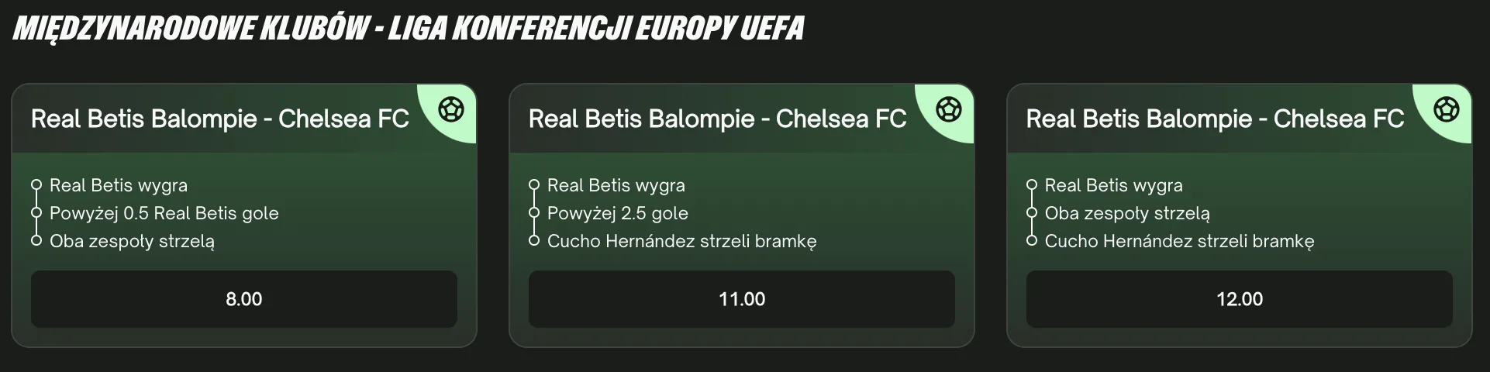
Task: Click the Międzynarodowe Klubów Liga Konferencji heading
Action: pos(409,29)
